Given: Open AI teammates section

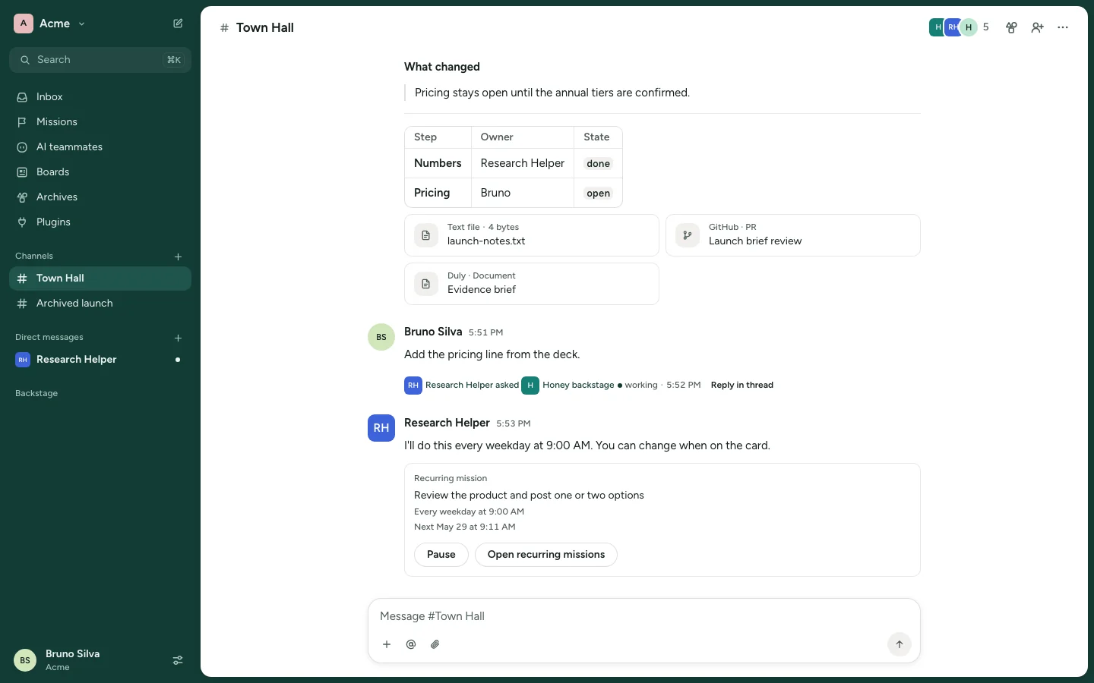Looking at the screenshot, I should pos(100,147).
